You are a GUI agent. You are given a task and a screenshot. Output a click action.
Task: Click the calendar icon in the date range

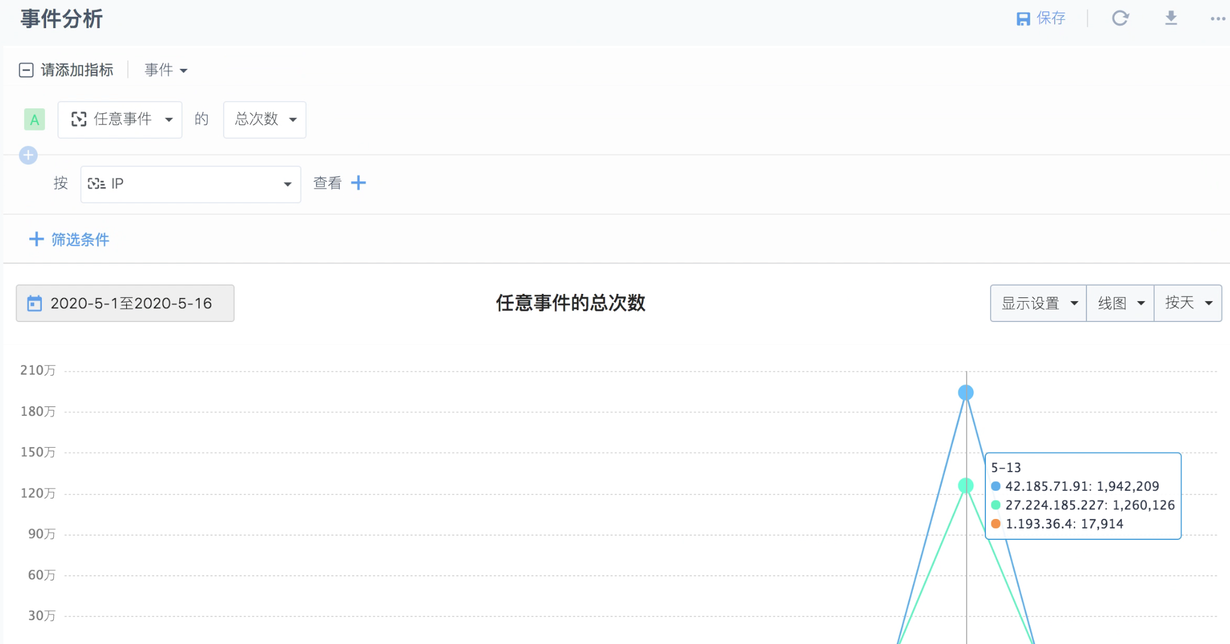35,303
